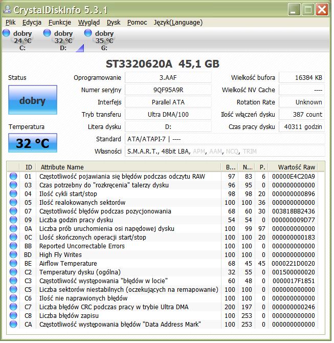This screenshot has height=343, width=334.
Task: Click the Wartość Raw column header
Action: (293, 167)
